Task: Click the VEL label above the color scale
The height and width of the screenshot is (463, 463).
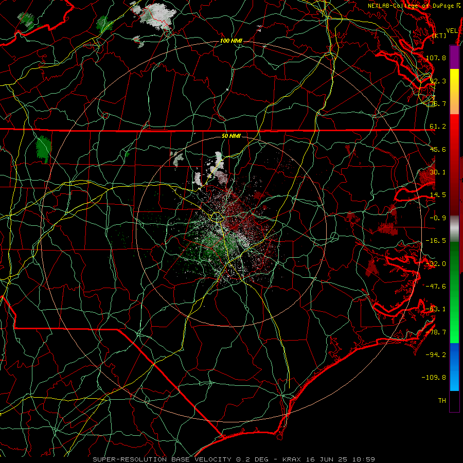Action: tap(452, 31)
